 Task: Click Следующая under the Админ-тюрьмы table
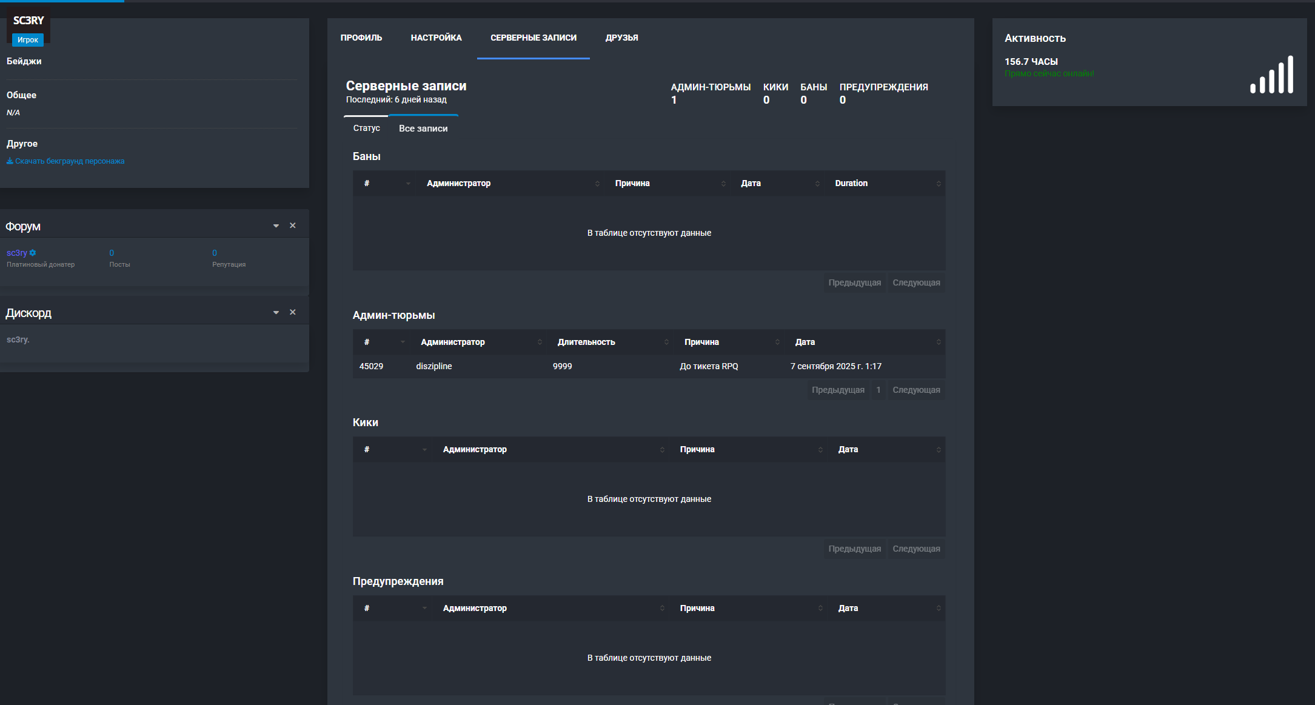[x=916, y=390]
